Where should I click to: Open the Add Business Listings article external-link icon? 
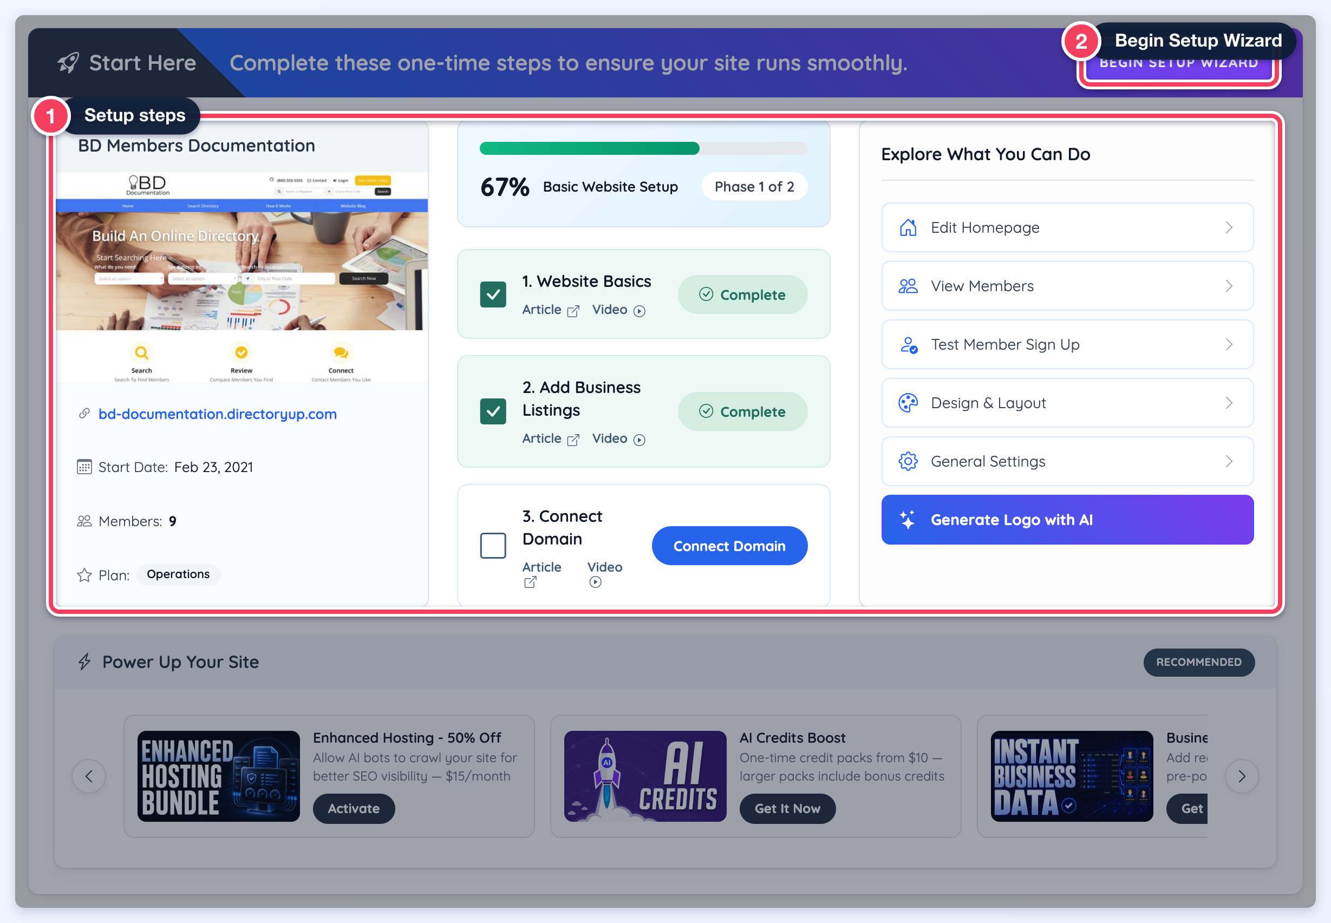573,440
